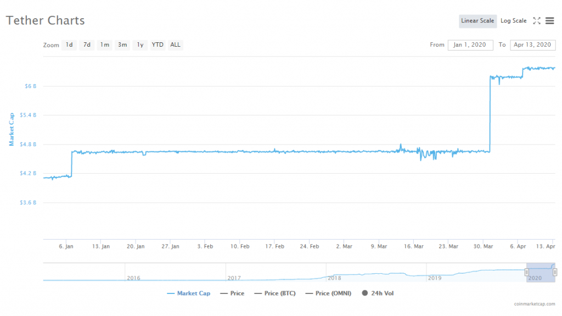562x316 pixels.
Task: Click the Tether Charts heading
Action: [x=45, y=20]
